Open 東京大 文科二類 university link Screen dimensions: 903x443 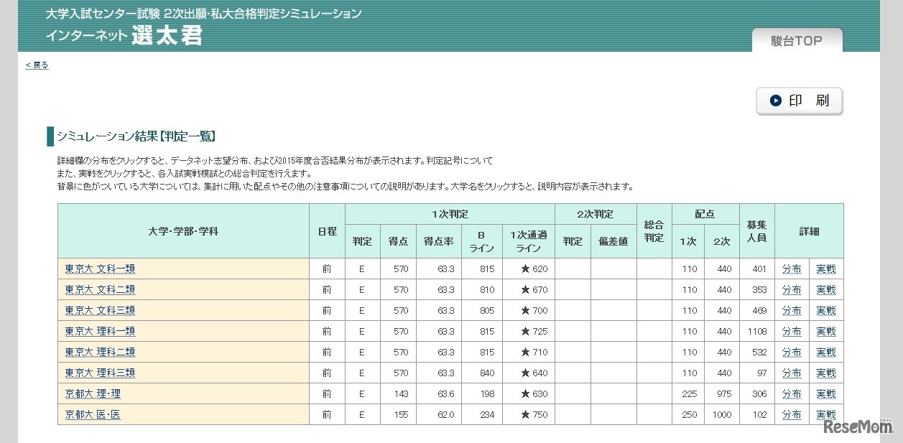(x=100, y=290)
